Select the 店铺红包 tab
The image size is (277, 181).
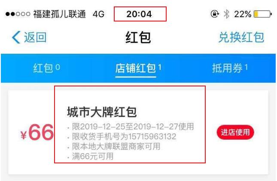138,68
